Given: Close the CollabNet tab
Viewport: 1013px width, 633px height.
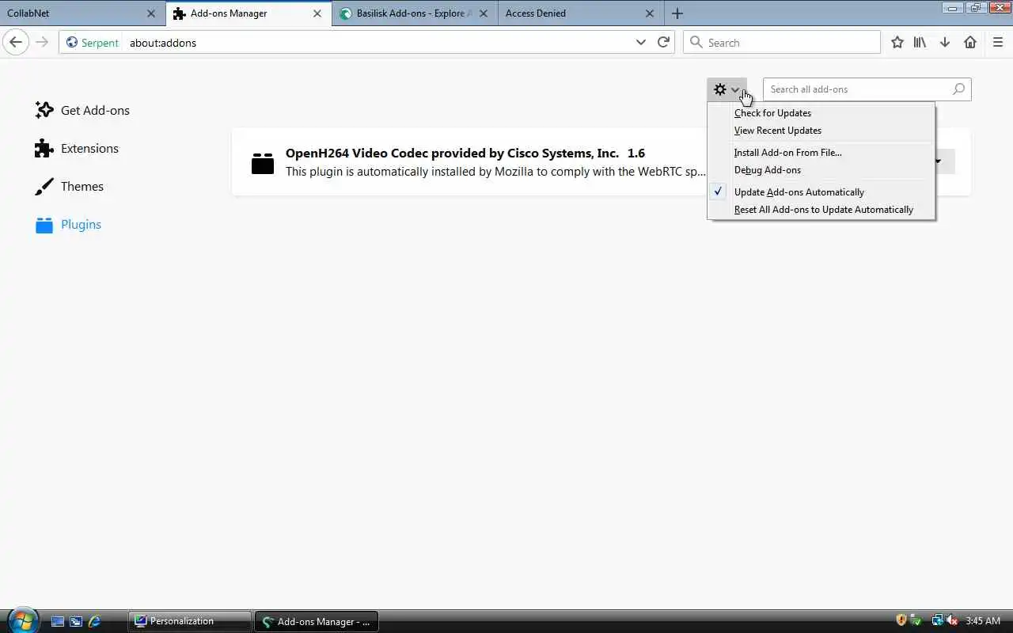Looking at the screenshot, I should pos(151,13).
